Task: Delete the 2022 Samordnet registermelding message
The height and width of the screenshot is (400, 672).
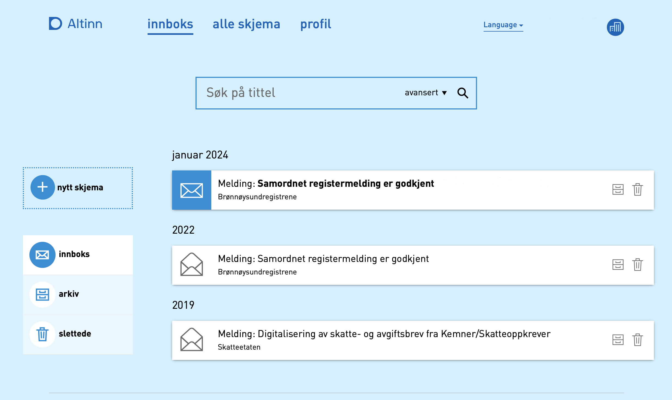Action: [638, 265]
